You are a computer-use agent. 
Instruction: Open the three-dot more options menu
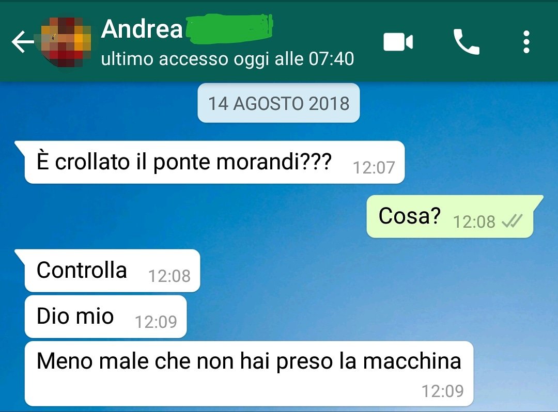click(526, 42)
